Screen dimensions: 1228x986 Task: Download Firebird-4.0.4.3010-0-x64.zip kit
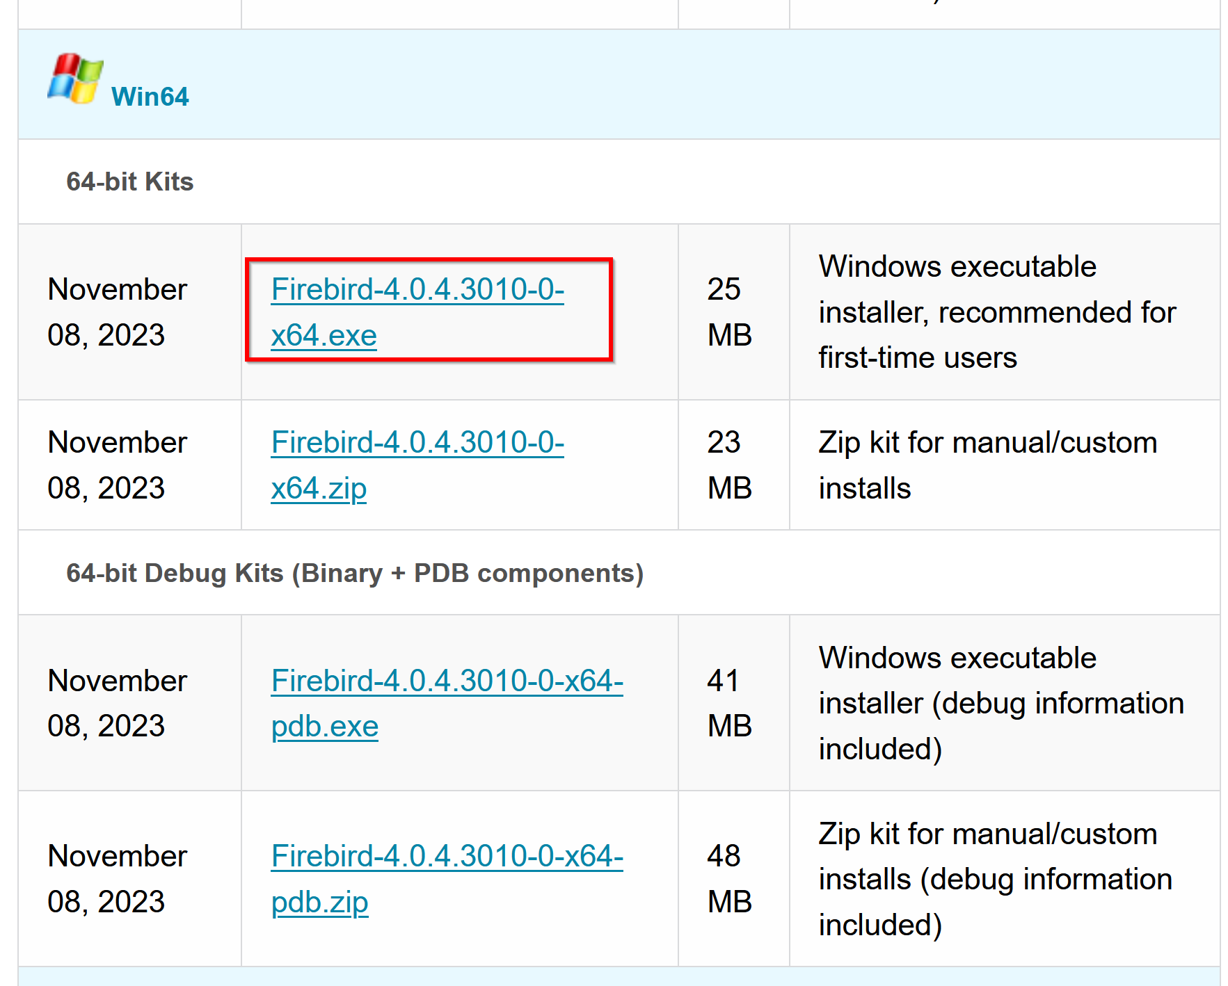417,465
